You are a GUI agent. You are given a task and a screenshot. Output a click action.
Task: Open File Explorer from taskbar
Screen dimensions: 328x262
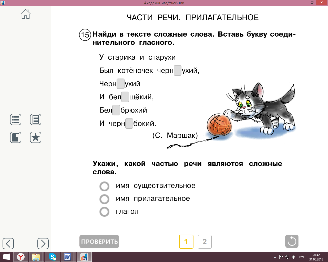[36, 257]
